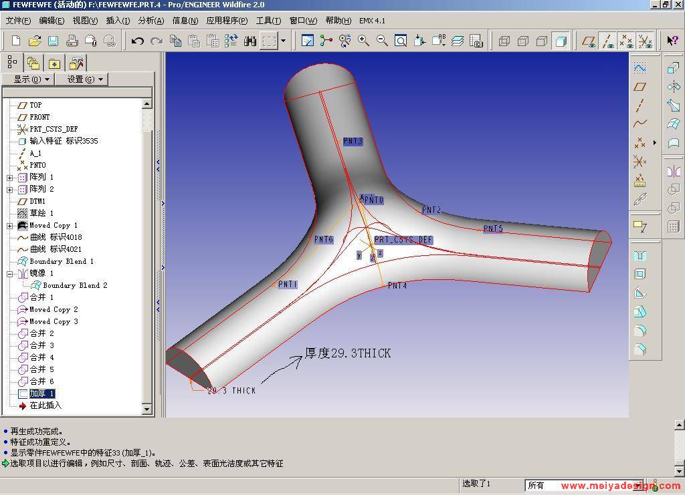Select the Mirror tool icon
Screen dimensions: 685x495
(673, 170)
